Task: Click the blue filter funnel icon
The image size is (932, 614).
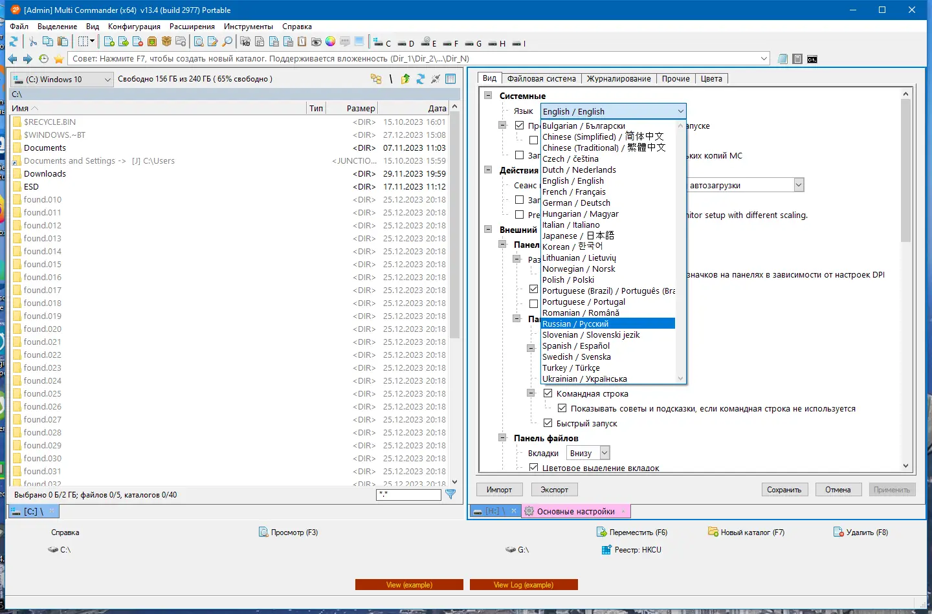Action: [451, 494]
